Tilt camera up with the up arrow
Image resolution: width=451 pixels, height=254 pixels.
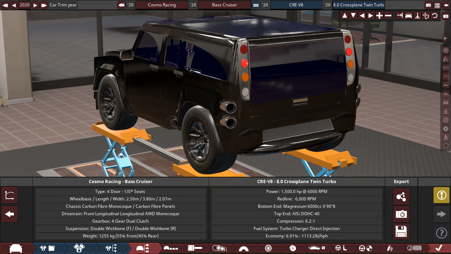tap(345, 16)
